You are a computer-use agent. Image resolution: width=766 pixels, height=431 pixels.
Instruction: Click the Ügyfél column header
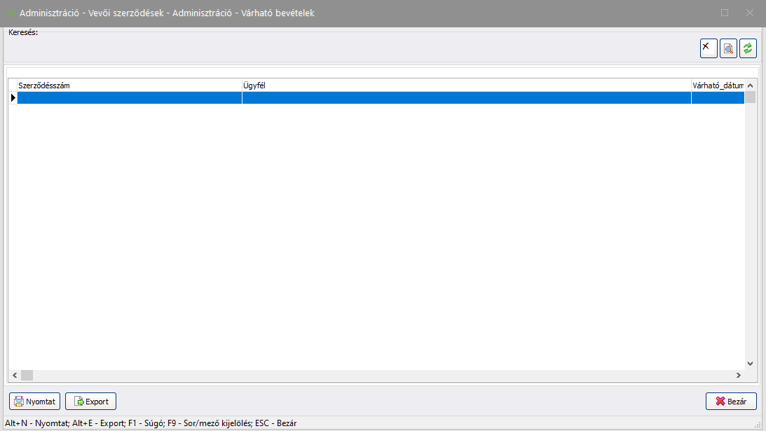click(466, 85)
